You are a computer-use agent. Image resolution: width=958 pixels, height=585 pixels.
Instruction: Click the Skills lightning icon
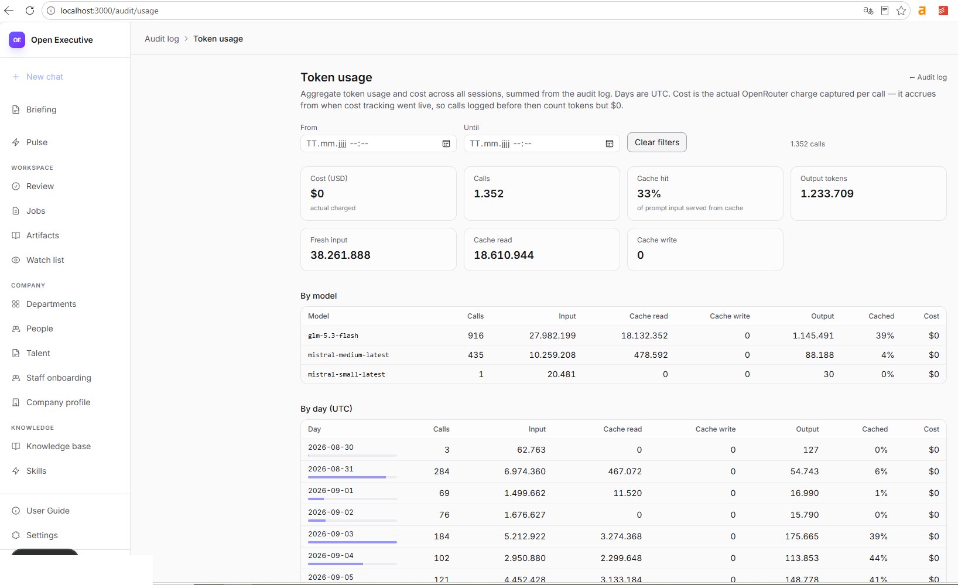point(16,471)
